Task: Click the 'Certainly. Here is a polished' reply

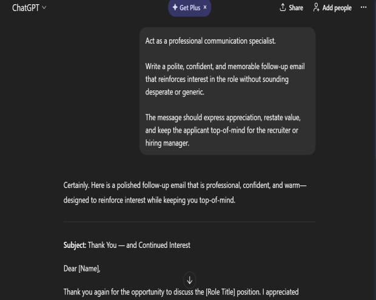Action: point(190,193)
